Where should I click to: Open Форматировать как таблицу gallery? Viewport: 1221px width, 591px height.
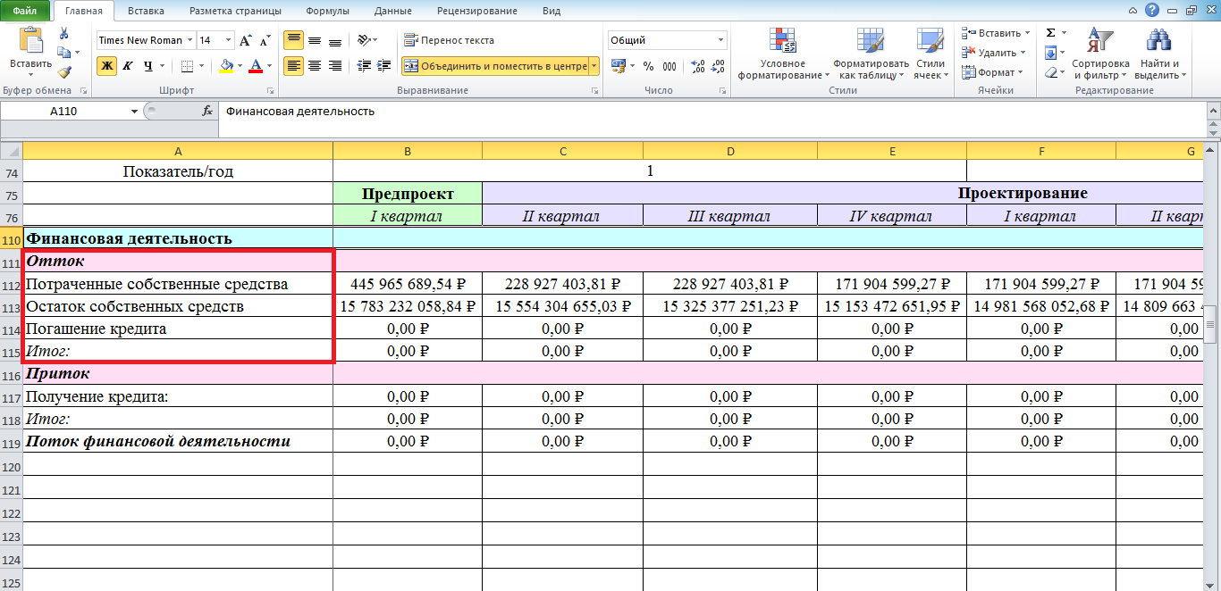pos(871,54)
